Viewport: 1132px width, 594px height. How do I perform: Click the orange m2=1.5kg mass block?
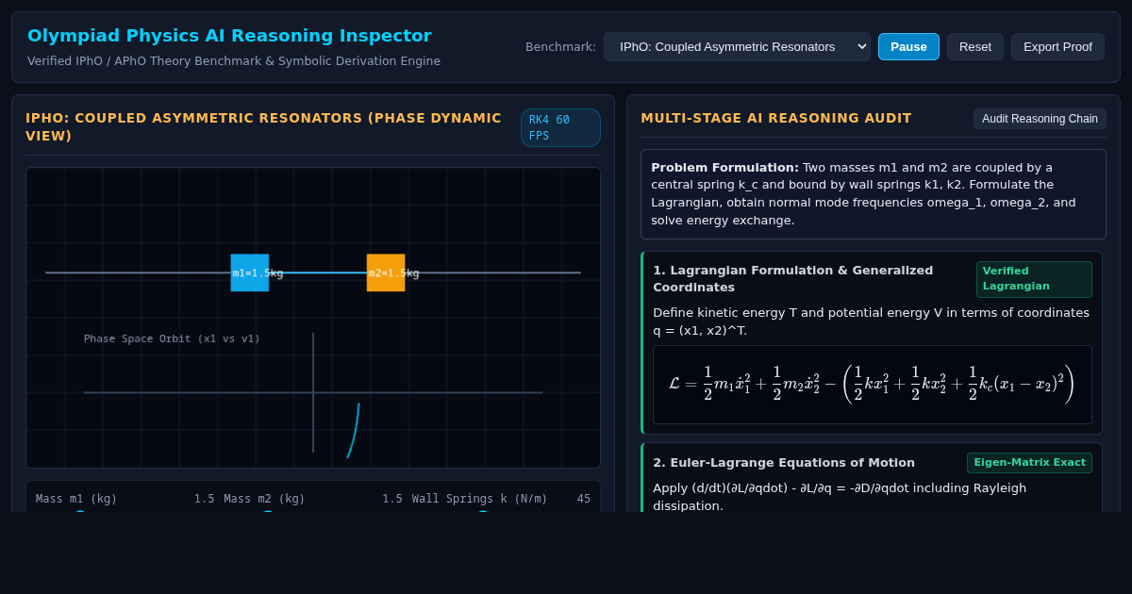386,272
